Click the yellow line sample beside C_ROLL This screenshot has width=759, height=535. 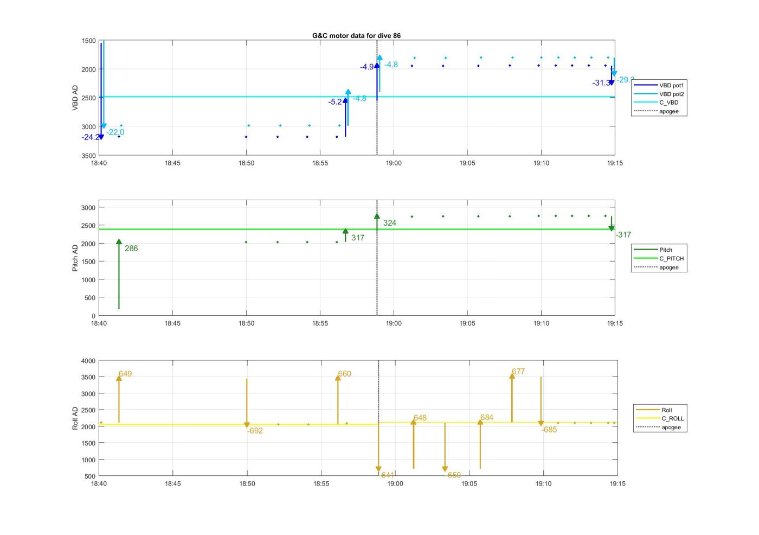point(647,418)
